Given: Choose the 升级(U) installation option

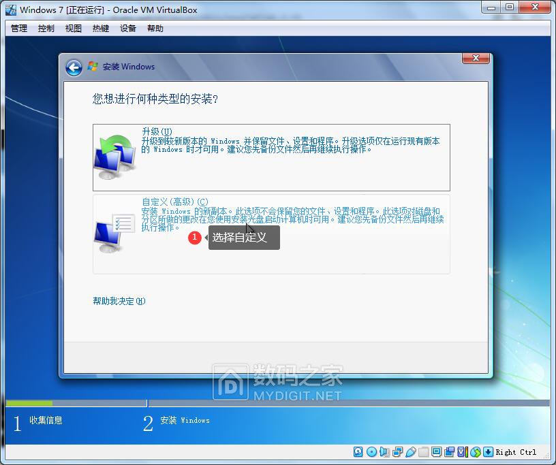Looking at the screenshot, I should tap(271, 157).
